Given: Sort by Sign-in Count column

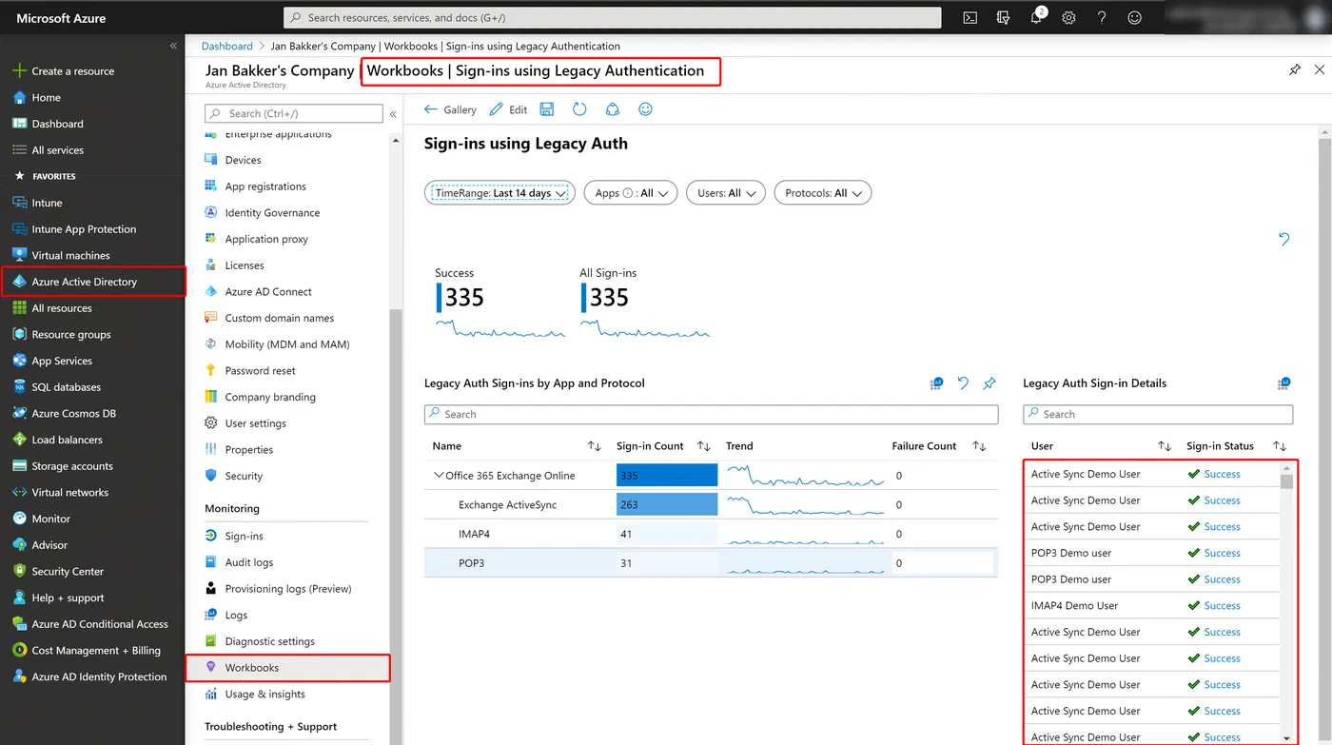Looking at the screenshot, I should click(704, 446).
